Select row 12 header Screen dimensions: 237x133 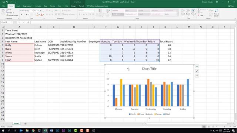point(3,71)
